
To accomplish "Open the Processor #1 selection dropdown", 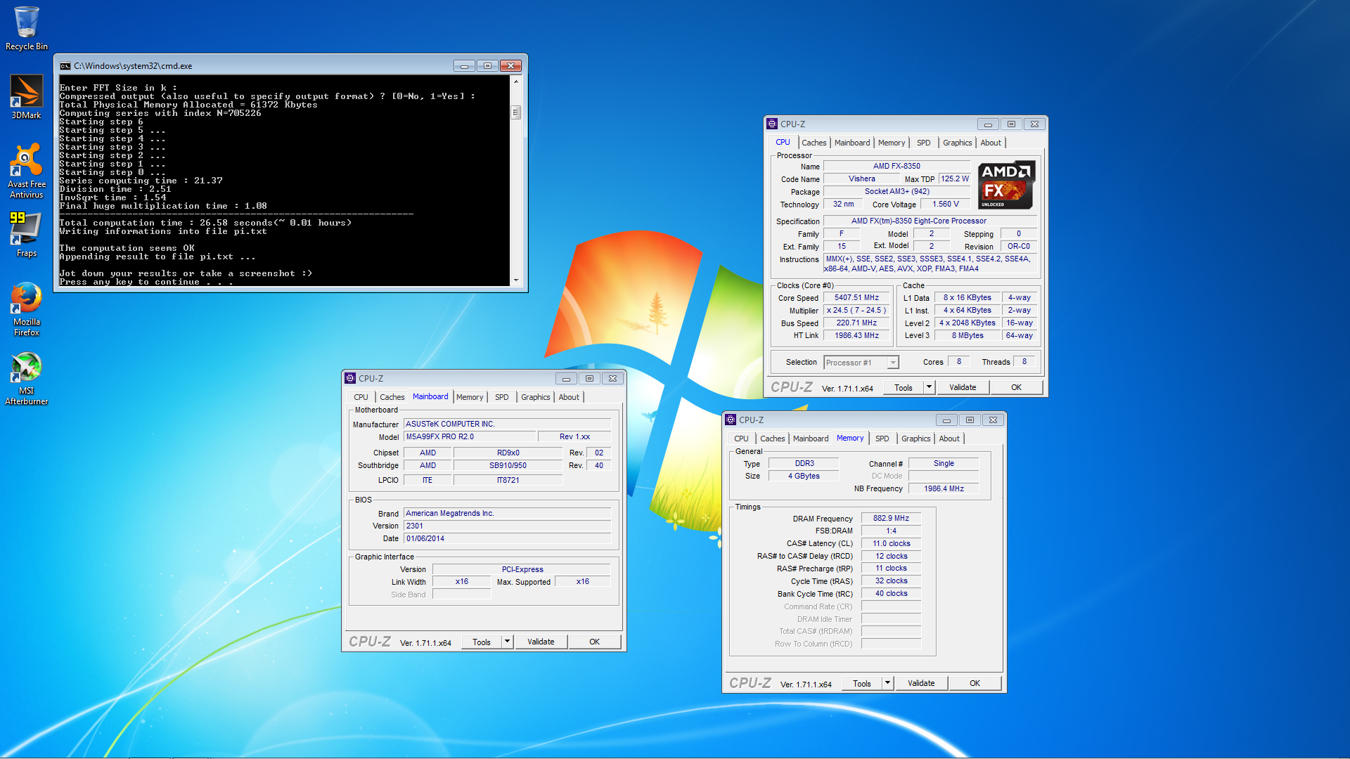I will (x=861, y=363).
